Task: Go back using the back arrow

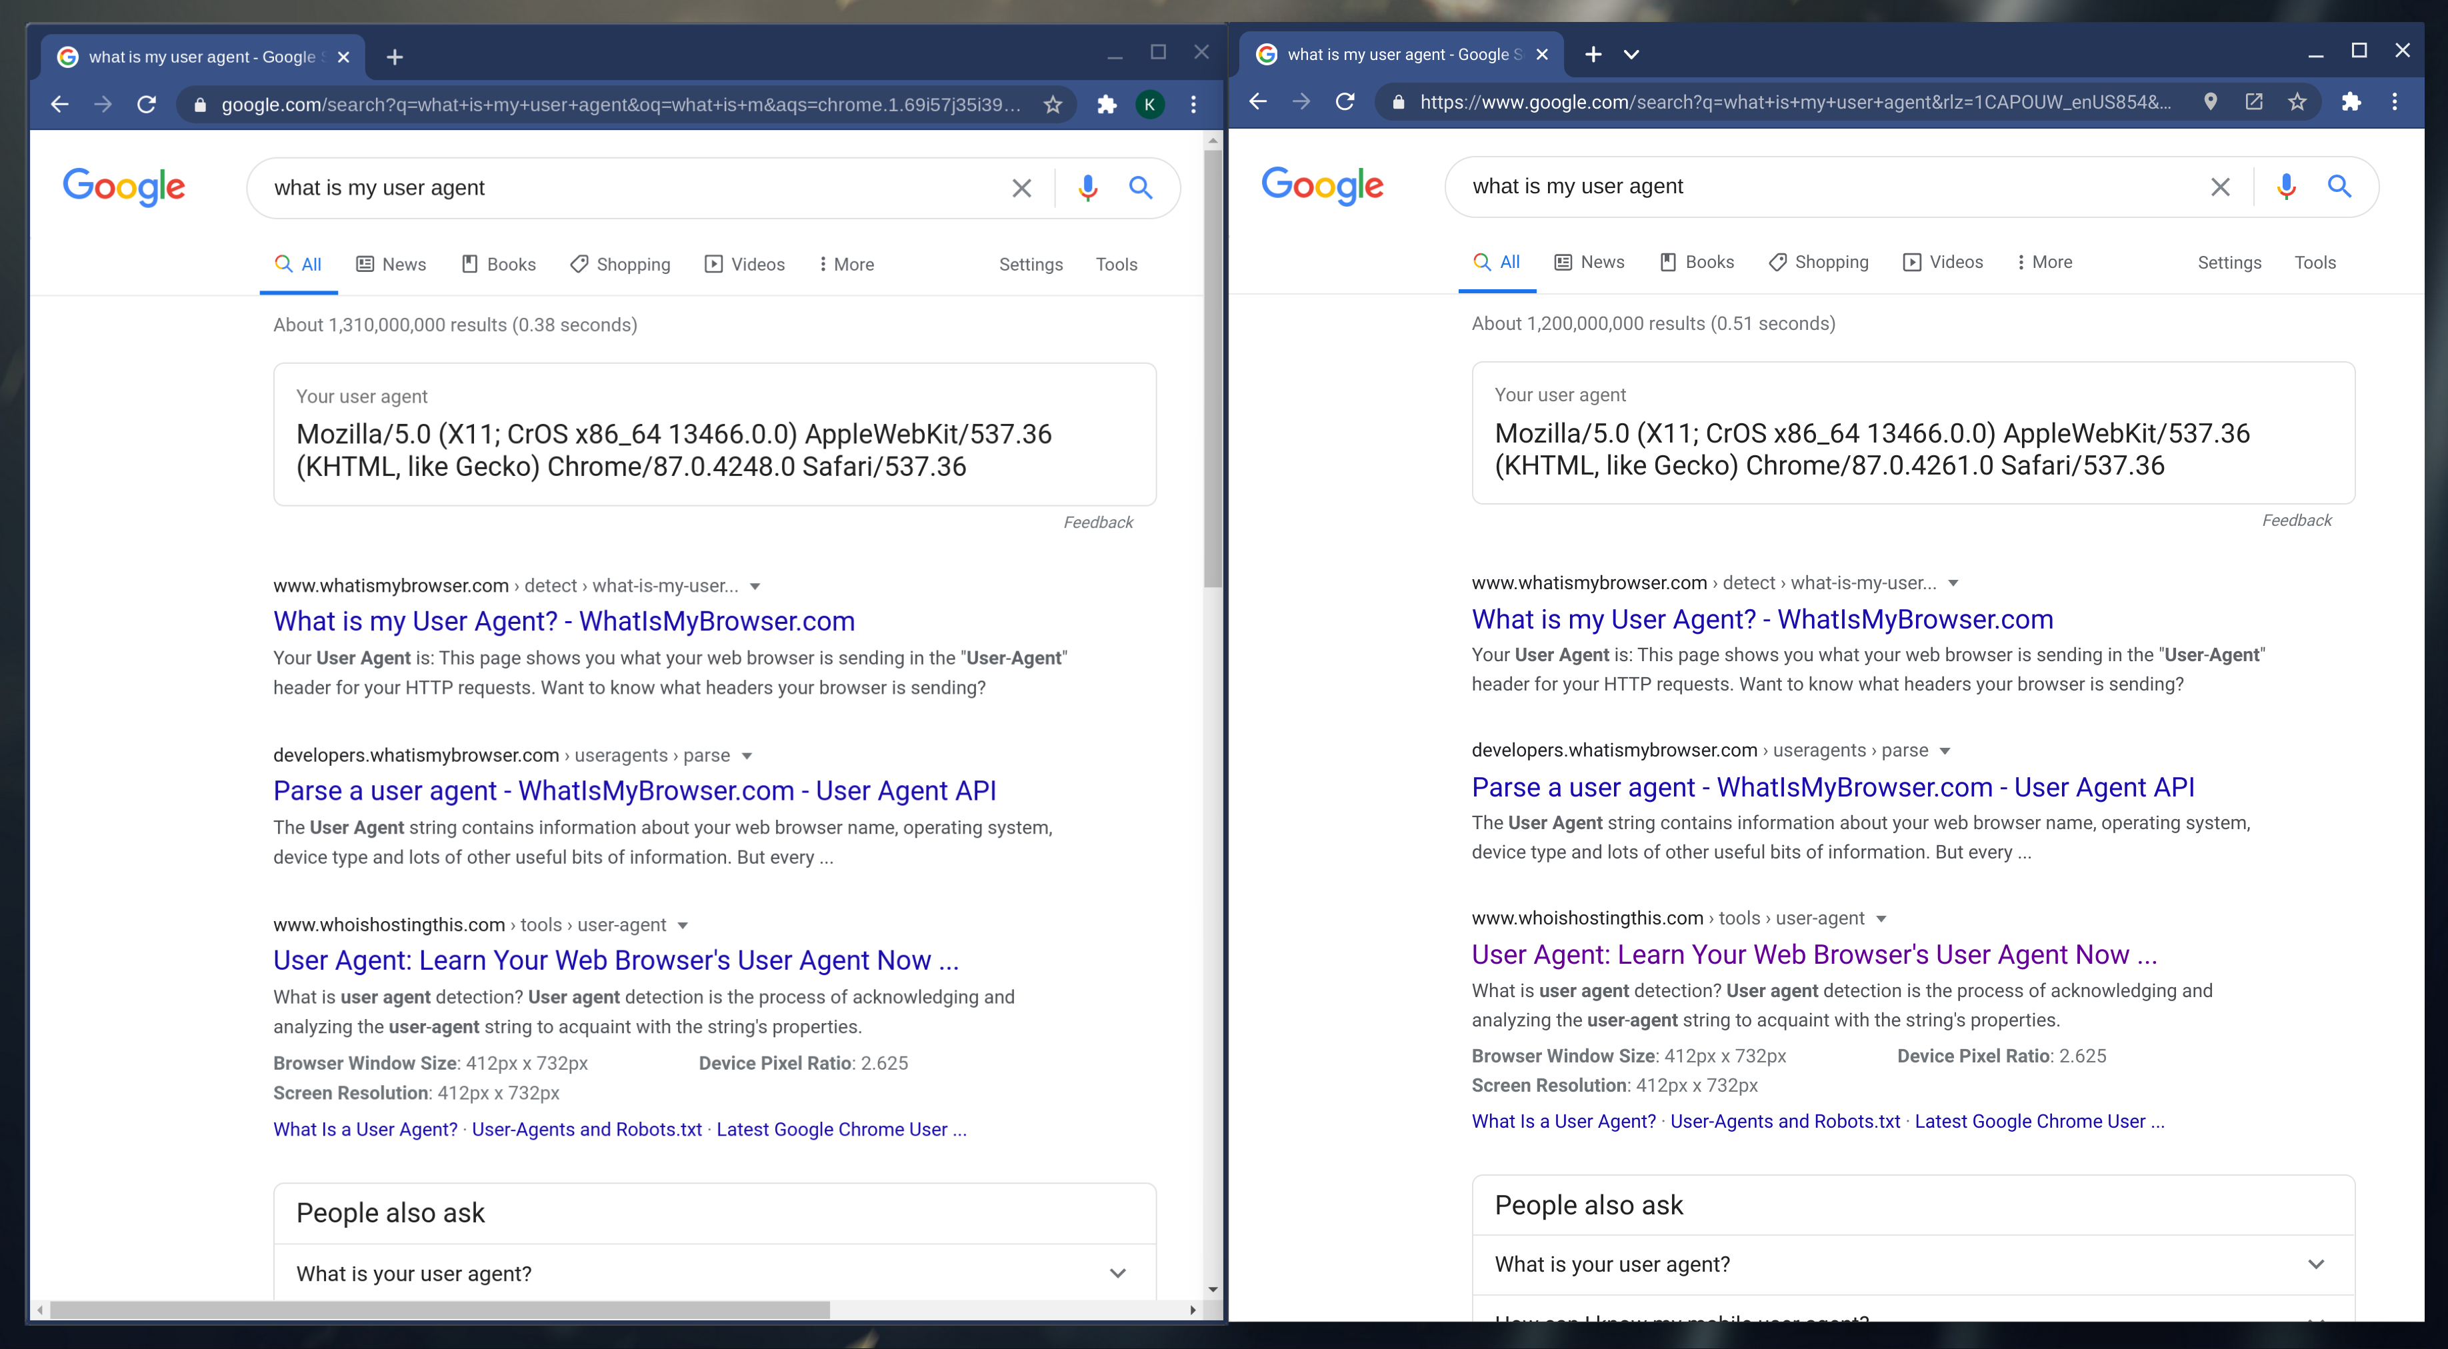Action: [x=59, y=105]
